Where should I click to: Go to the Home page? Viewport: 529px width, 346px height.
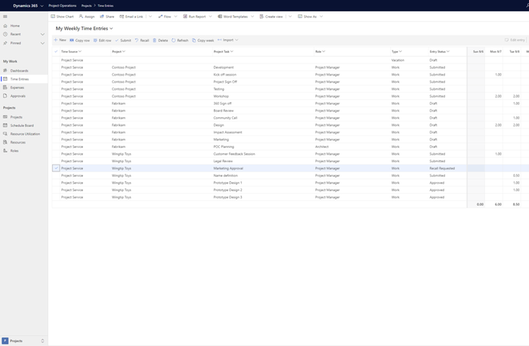point(15,26)
